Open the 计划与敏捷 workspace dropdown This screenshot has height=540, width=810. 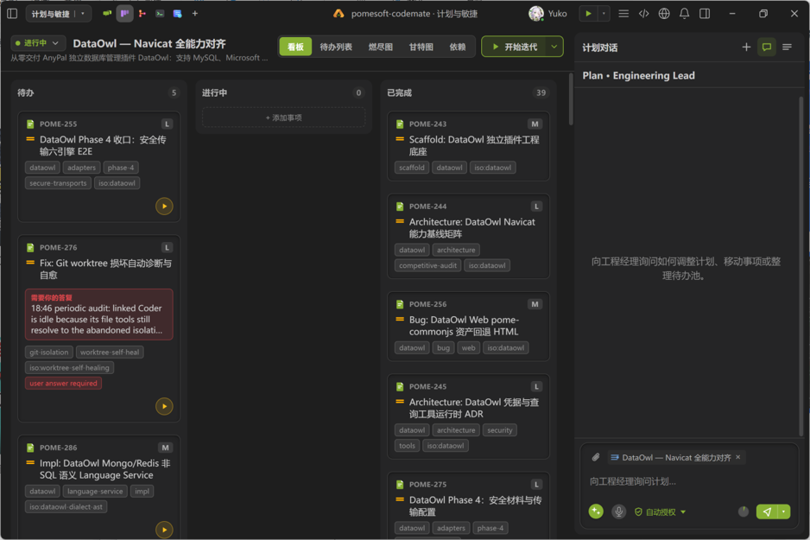tap(59, 14)
